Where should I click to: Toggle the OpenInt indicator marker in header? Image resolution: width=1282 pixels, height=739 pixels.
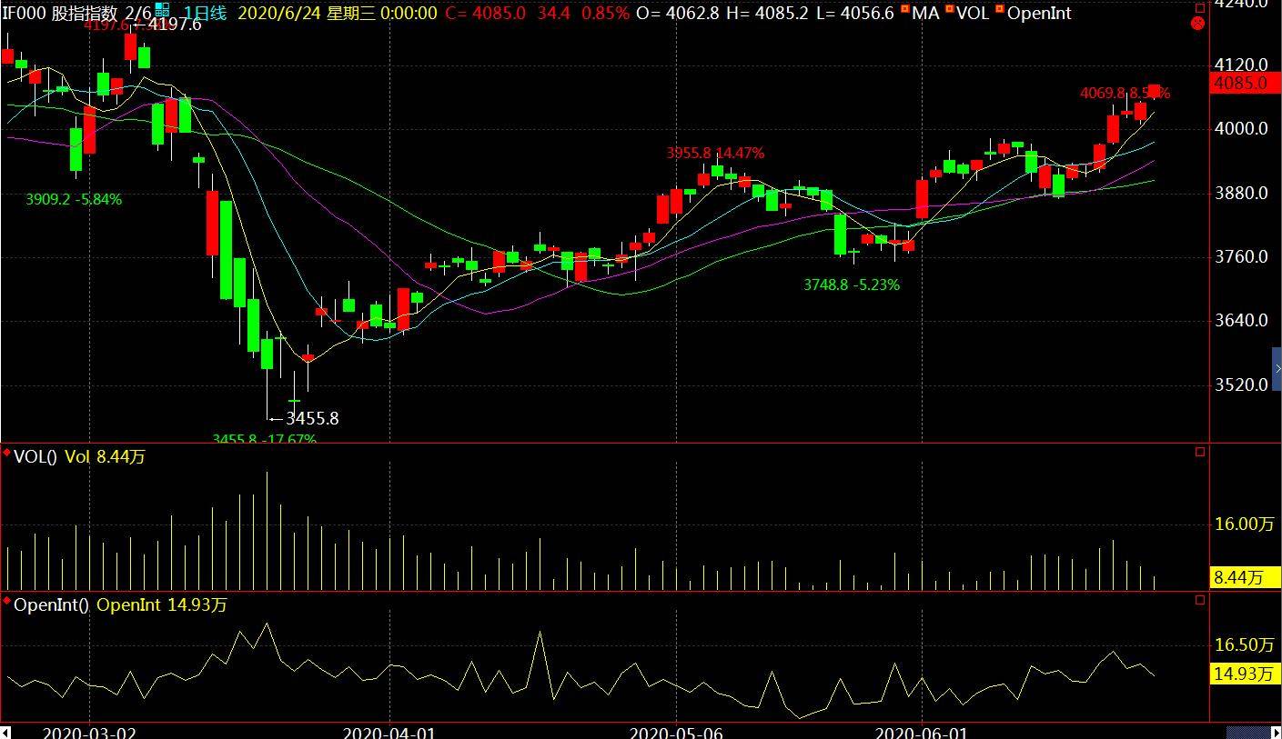(1000, 9)
